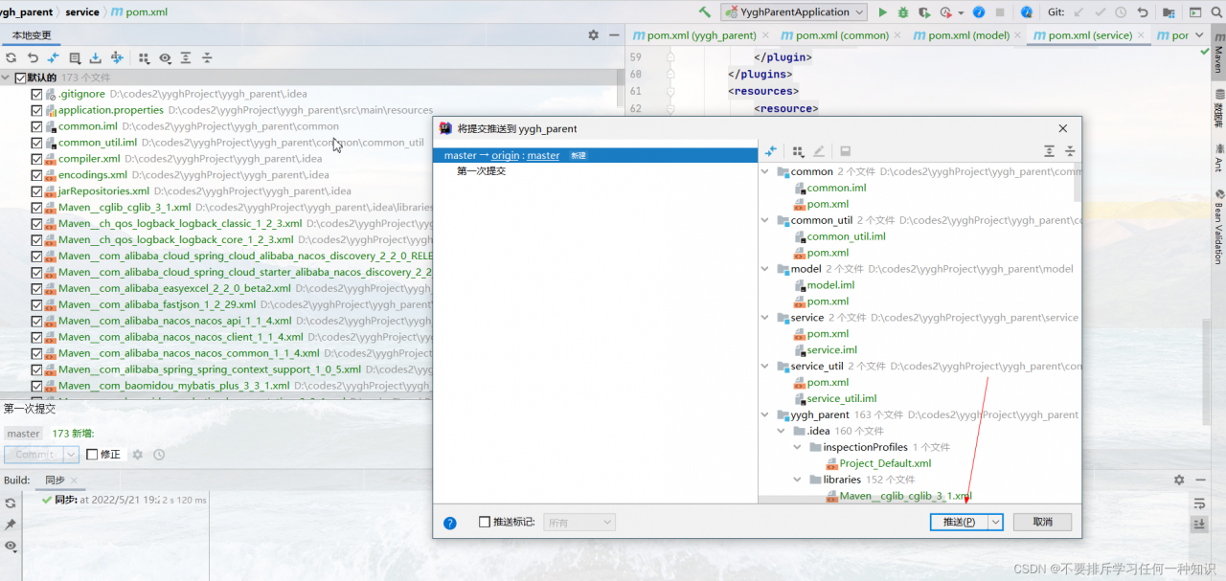This screenshot has height=581, width=1226.
Task: Toggle checkbox for common.iml
Action: [36, 126]
